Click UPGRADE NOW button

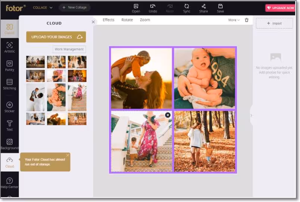click(281, 8)
